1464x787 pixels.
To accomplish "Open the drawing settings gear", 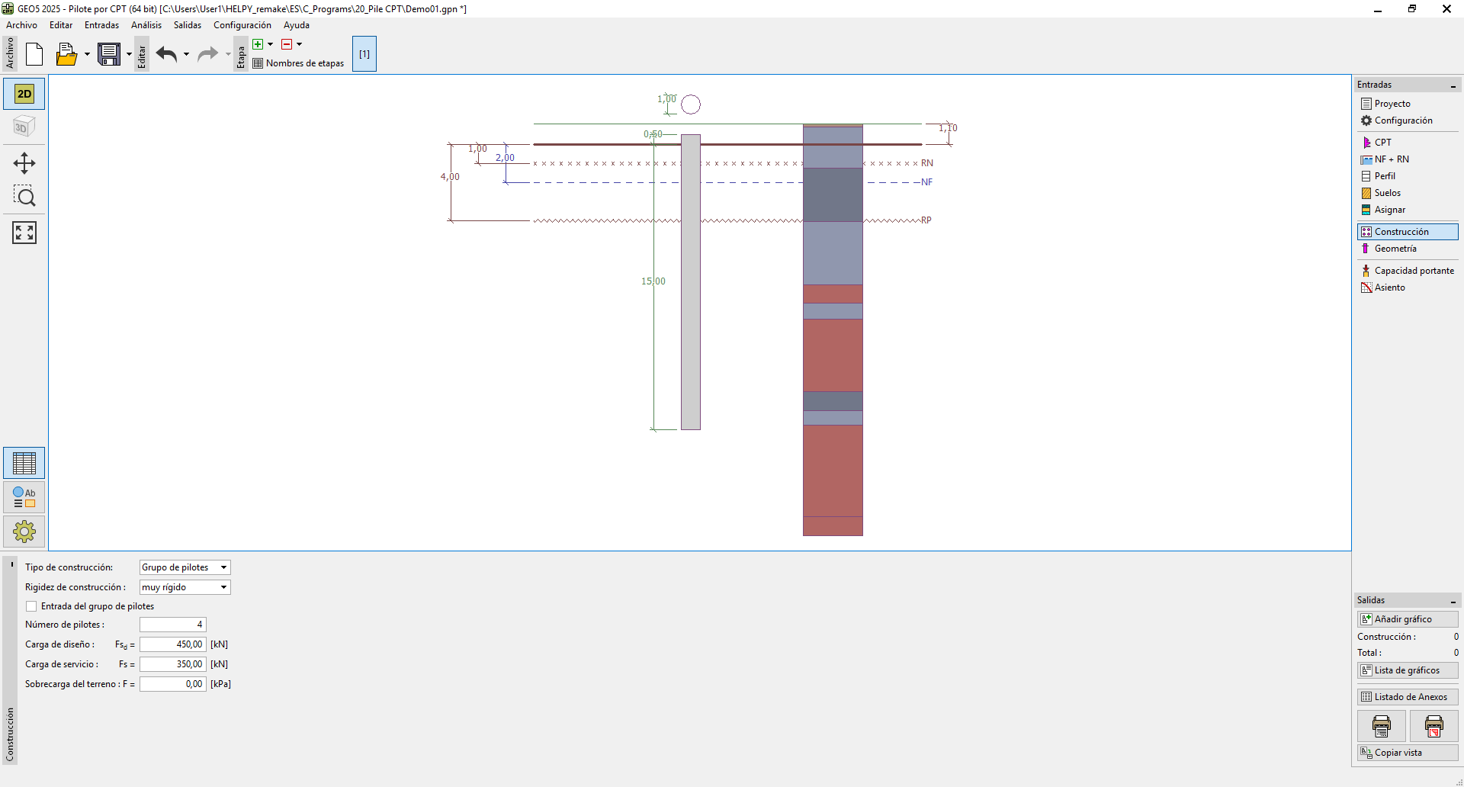I will [x=24, y=532].
